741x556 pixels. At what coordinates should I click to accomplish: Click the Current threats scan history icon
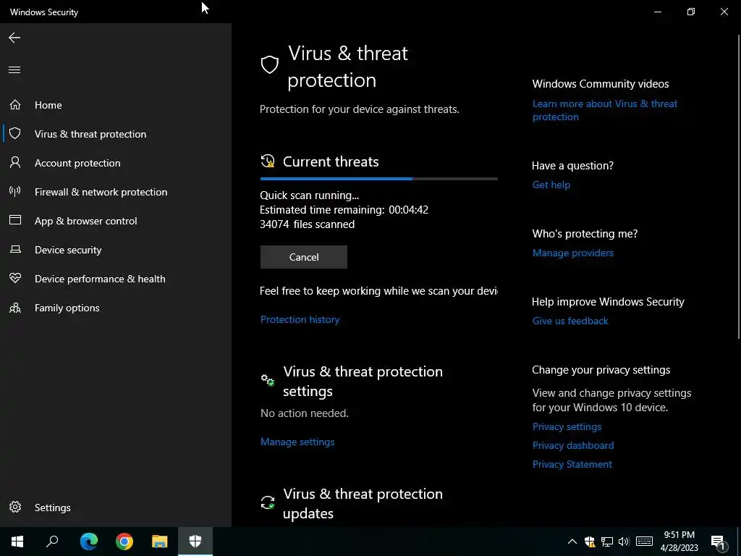click(268, 161)
